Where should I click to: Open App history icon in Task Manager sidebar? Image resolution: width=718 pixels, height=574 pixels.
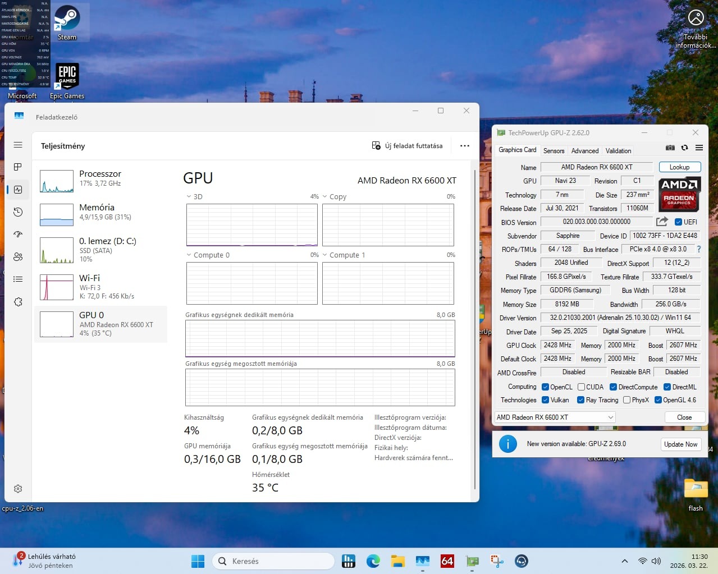point(18,212)
